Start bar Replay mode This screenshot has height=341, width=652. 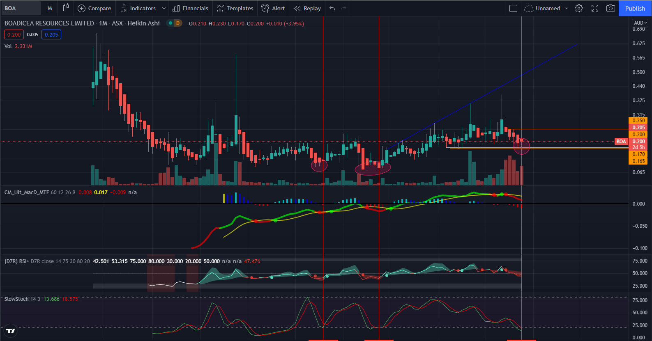308,8
